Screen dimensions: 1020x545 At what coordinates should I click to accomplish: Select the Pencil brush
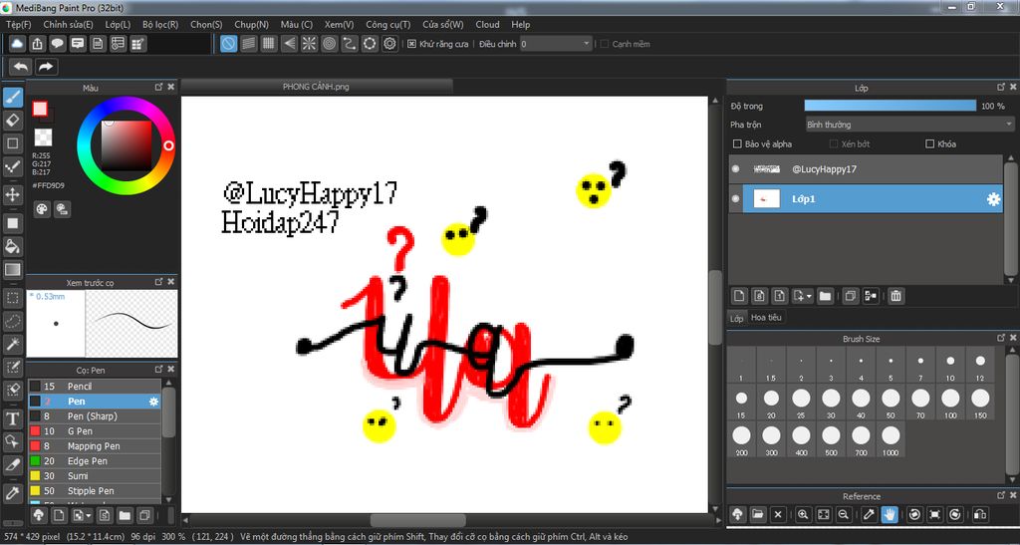pos(95,387)
